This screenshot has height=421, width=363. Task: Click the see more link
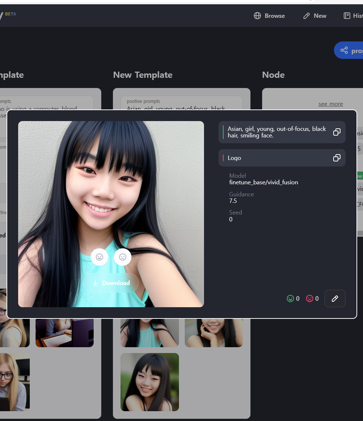331,104
